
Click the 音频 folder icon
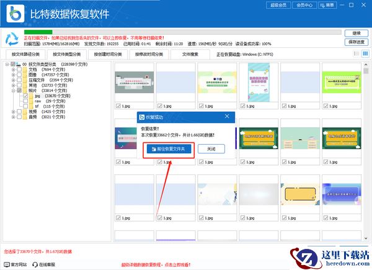coord(25,117)
